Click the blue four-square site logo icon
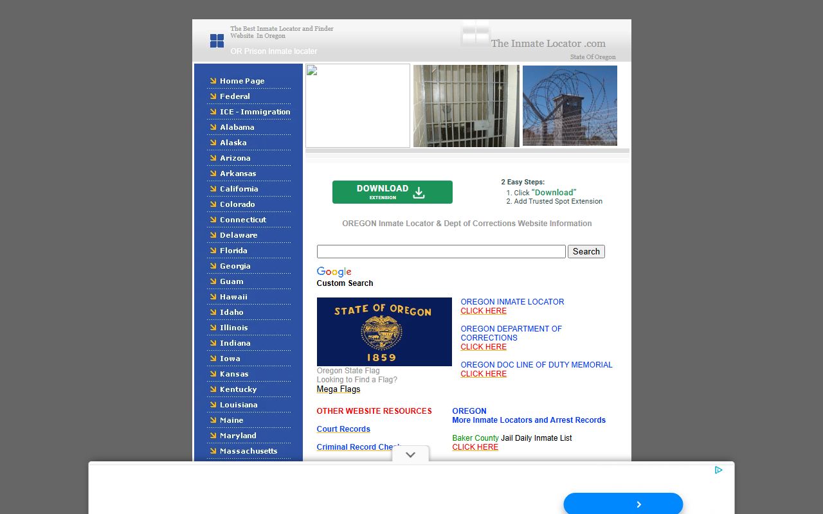 click(x=217, y=40)
